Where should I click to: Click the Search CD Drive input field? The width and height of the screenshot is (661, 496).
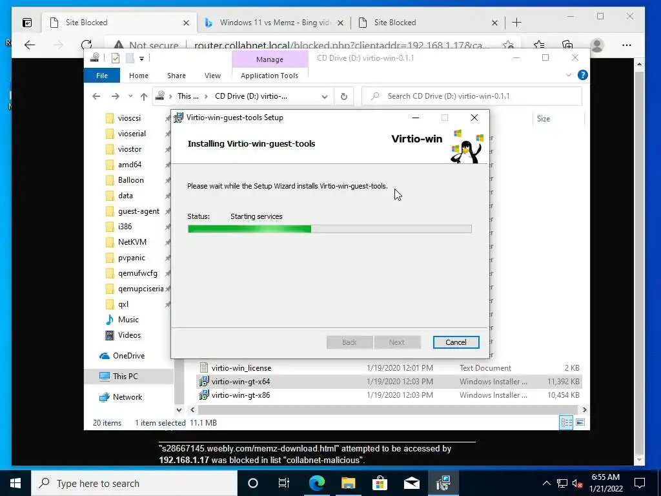(472, 96)
